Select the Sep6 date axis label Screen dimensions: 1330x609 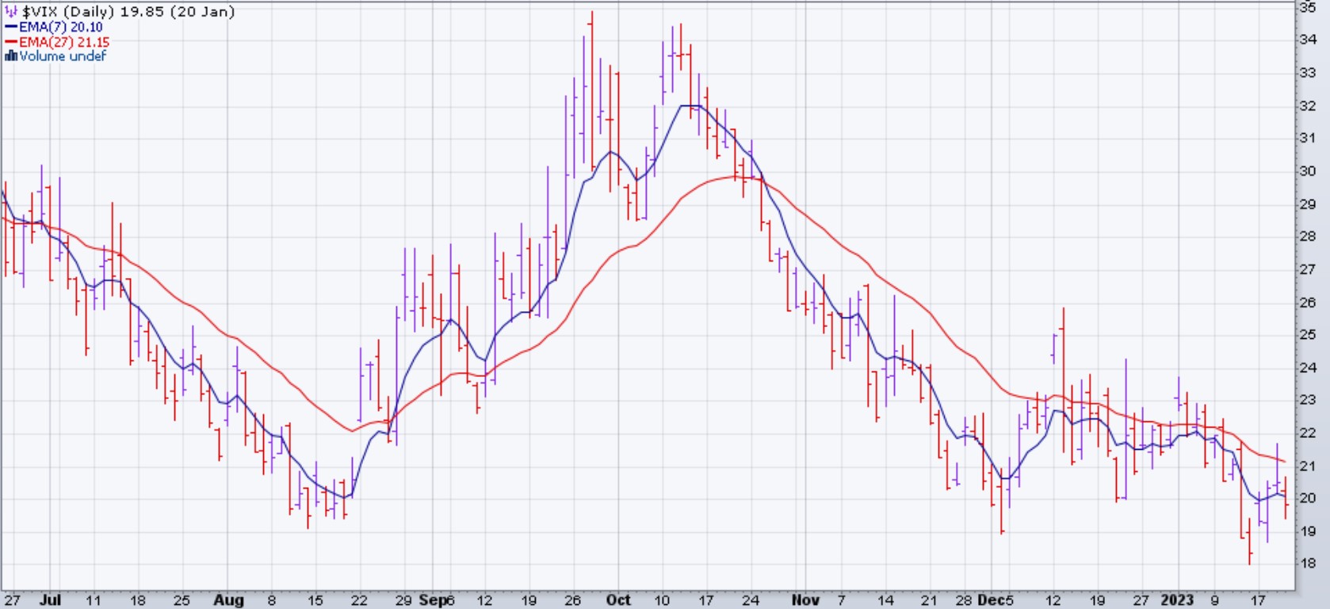pos(437,600)
